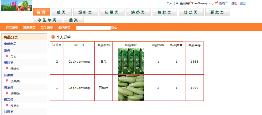Open the 茄果类 navigation tab
The height and width of the screenshot is (115, 262).
[x=112, y=12]
